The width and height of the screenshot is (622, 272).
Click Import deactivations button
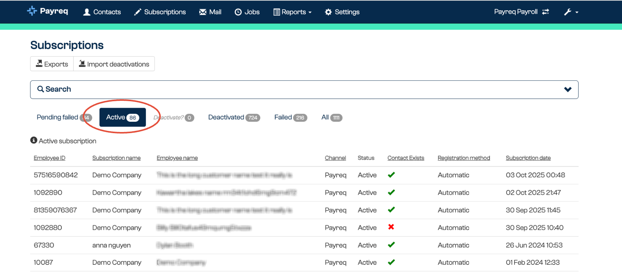click(114, 64)
